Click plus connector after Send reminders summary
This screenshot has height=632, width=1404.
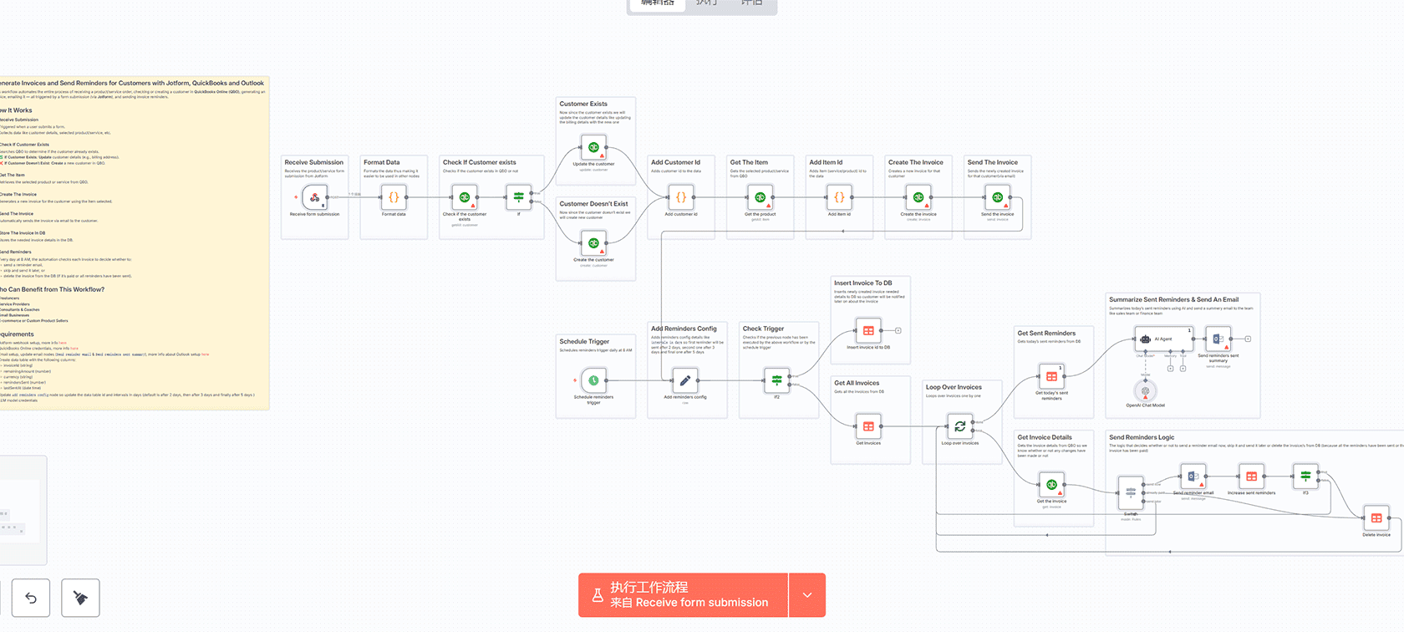(x=1248, y=339)
